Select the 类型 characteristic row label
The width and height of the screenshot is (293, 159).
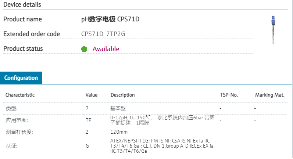click(x=11, y=109)
